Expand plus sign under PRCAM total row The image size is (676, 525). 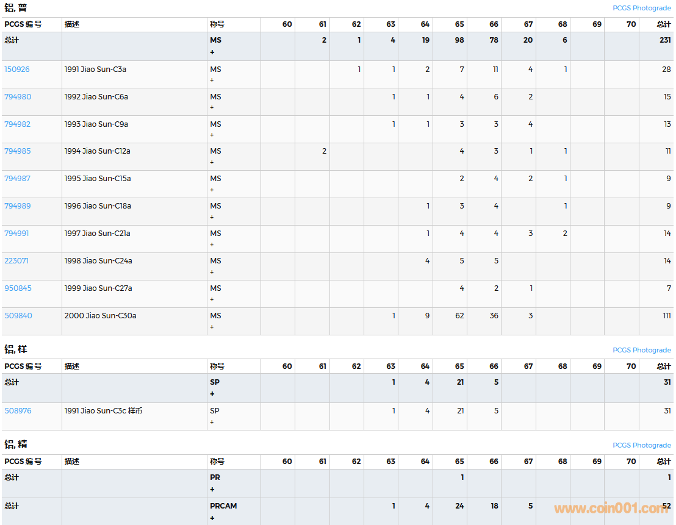(x=212, y=518)
